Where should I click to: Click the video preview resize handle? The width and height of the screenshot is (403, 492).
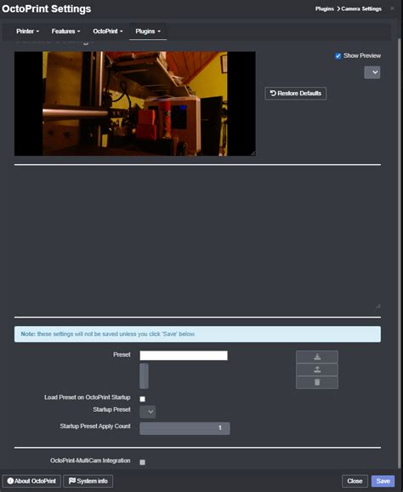tap(253, 153)
